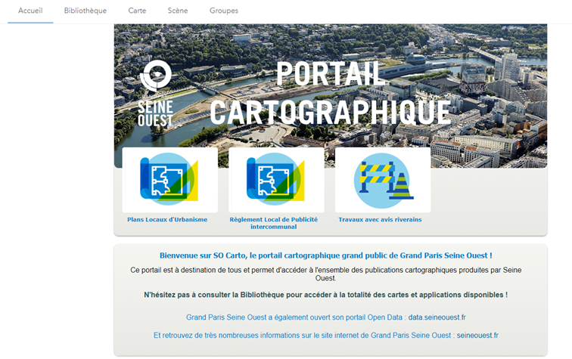Click the Règlement Local de Publicité blueprint icon
Screen dimensions: 572x359
click(x=276, y=180)
